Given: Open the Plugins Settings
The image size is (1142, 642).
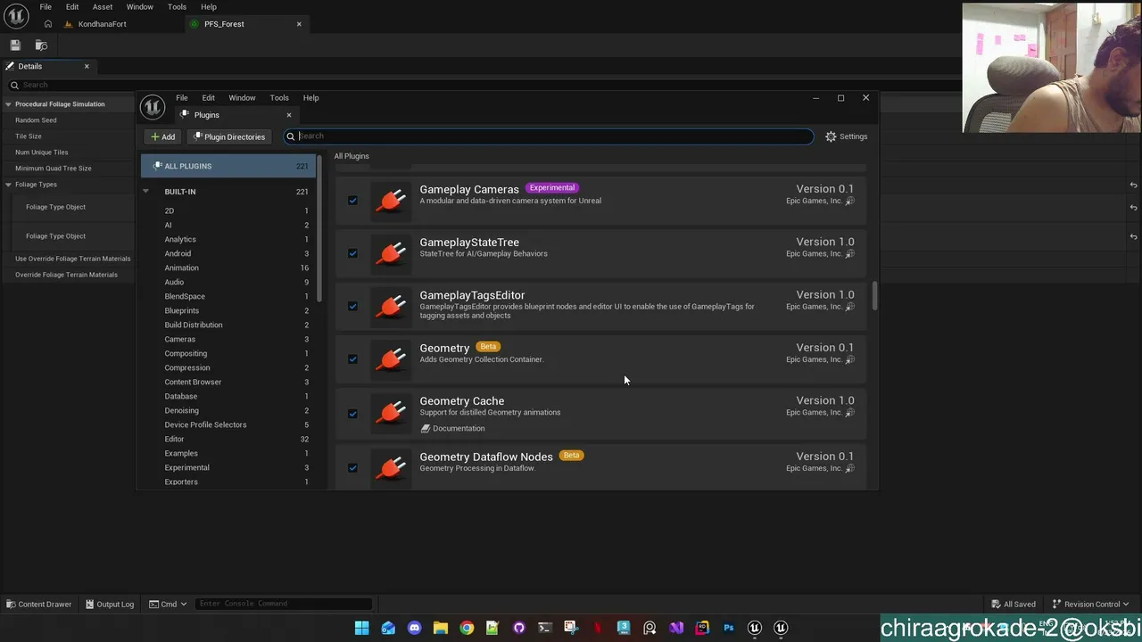Looking at the screenshot, I should pos(847,136).
